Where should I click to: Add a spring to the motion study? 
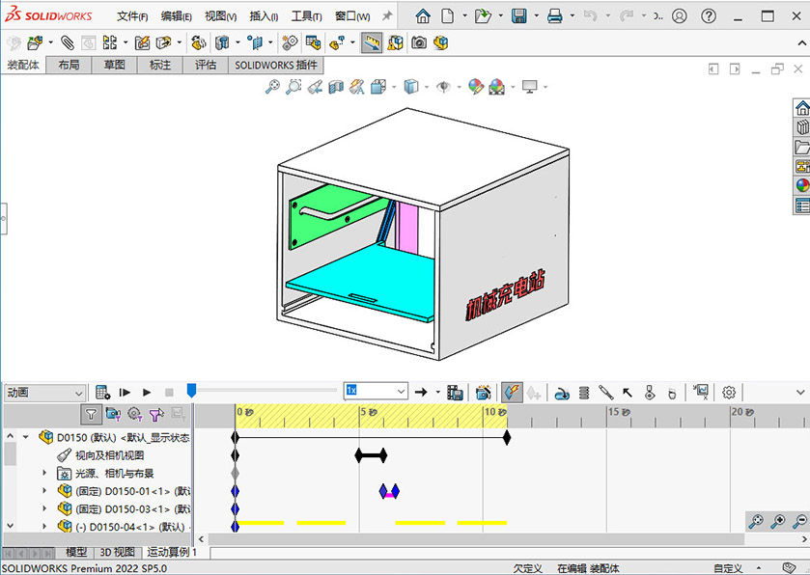point(584,392)
